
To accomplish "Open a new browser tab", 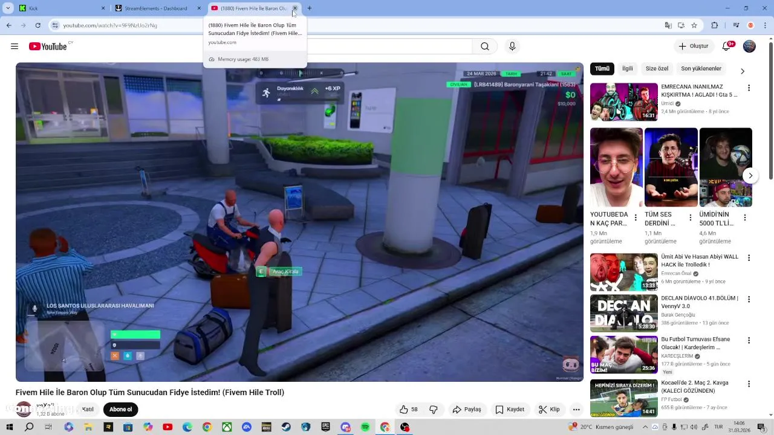I will pyautogui.click(x=309, y=8).
